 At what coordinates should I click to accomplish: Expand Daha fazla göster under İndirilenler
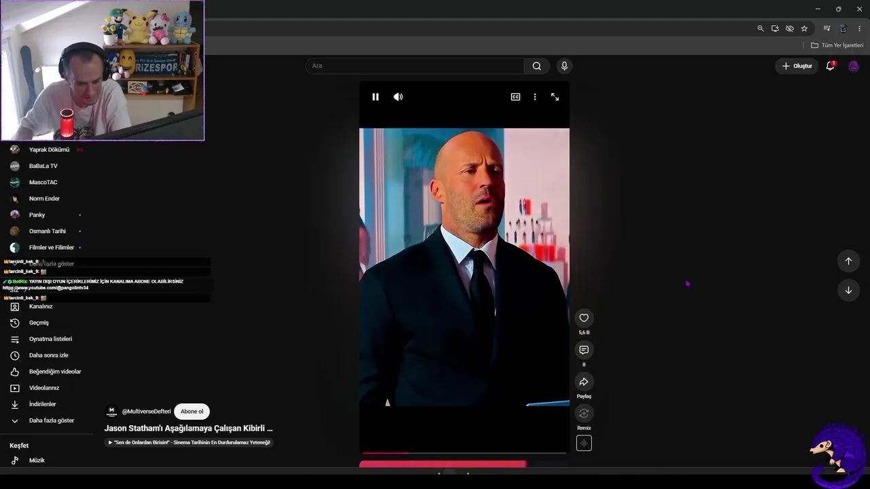[x=51, y=420]
